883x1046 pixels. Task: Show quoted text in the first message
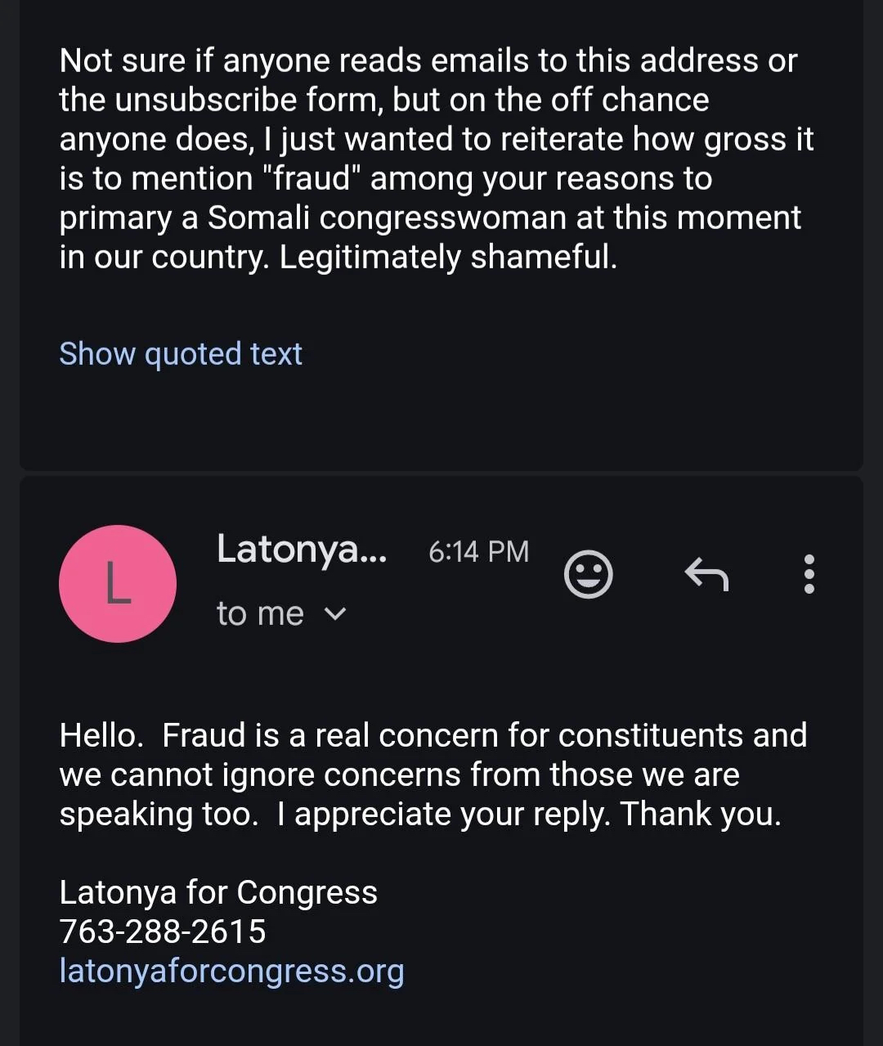coord(181,353)
